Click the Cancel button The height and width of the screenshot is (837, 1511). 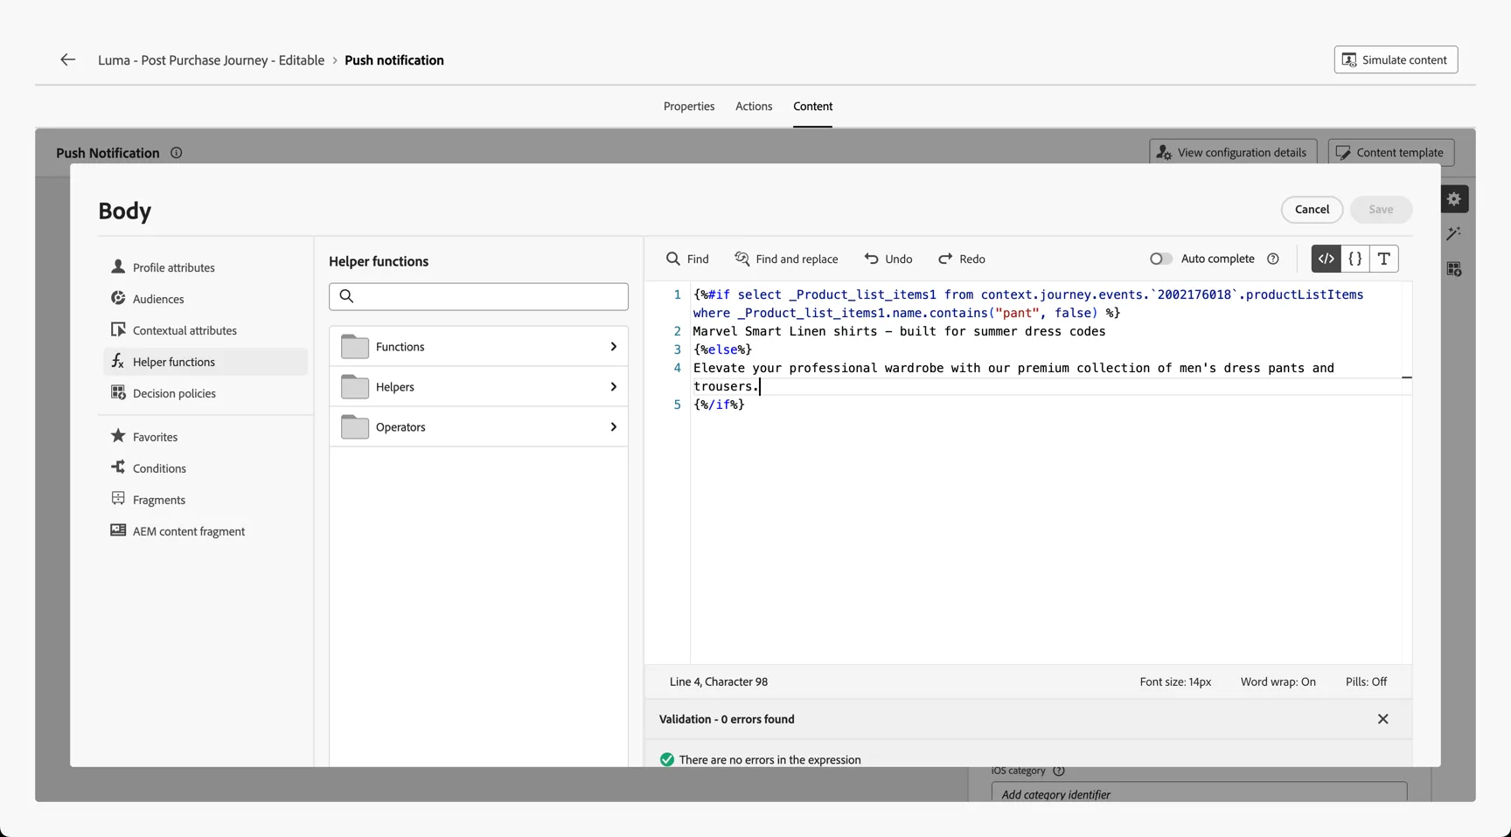point(1312,210)
